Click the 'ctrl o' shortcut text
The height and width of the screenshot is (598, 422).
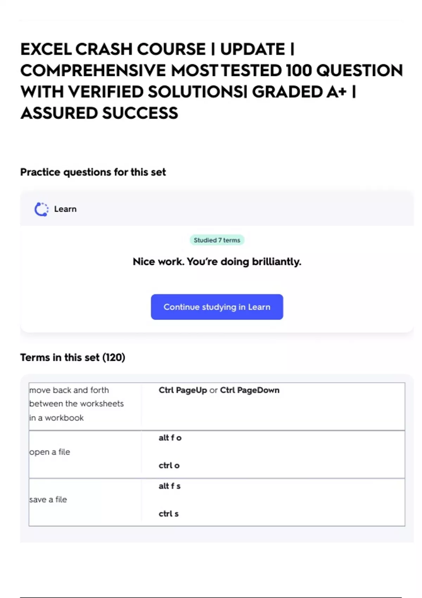point(169,466)
